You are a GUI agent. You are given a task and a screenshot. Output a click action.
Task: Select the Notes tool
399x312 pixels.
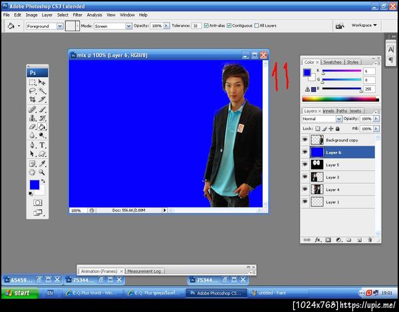pos(33,164)
